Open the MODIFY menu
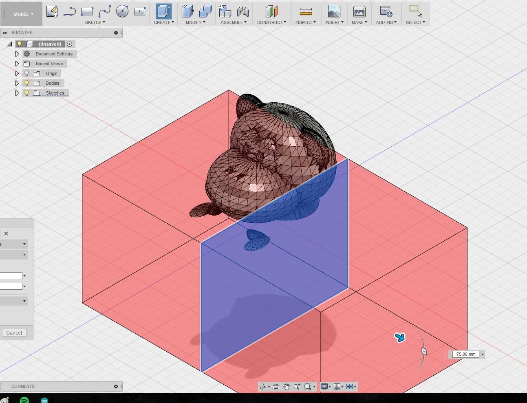Screen dimensions: 527x403 point(196,22)
